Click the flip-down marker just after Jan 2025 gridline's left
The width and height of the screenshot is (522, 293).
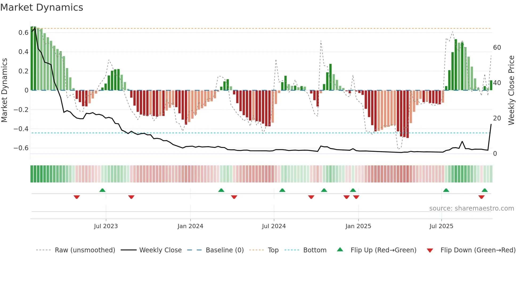pos(356,197)
